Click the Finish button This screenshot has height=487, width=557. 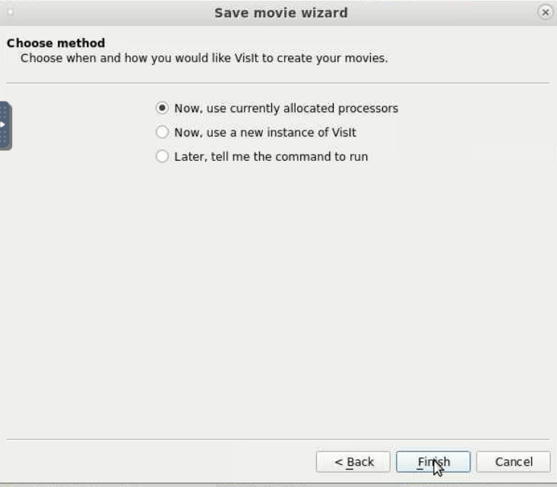(x=433, y=462)
